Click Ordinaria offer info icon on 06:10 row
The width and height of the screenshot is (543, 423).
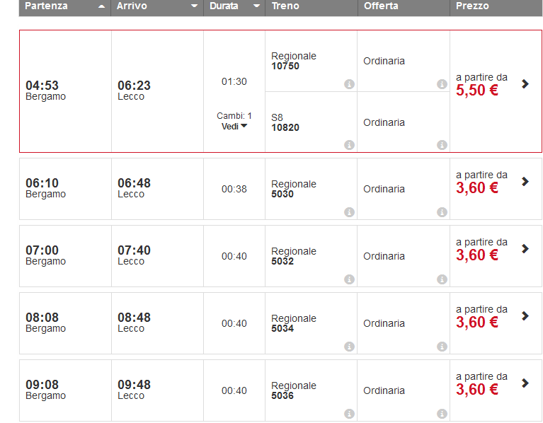(x=442, y=212)
